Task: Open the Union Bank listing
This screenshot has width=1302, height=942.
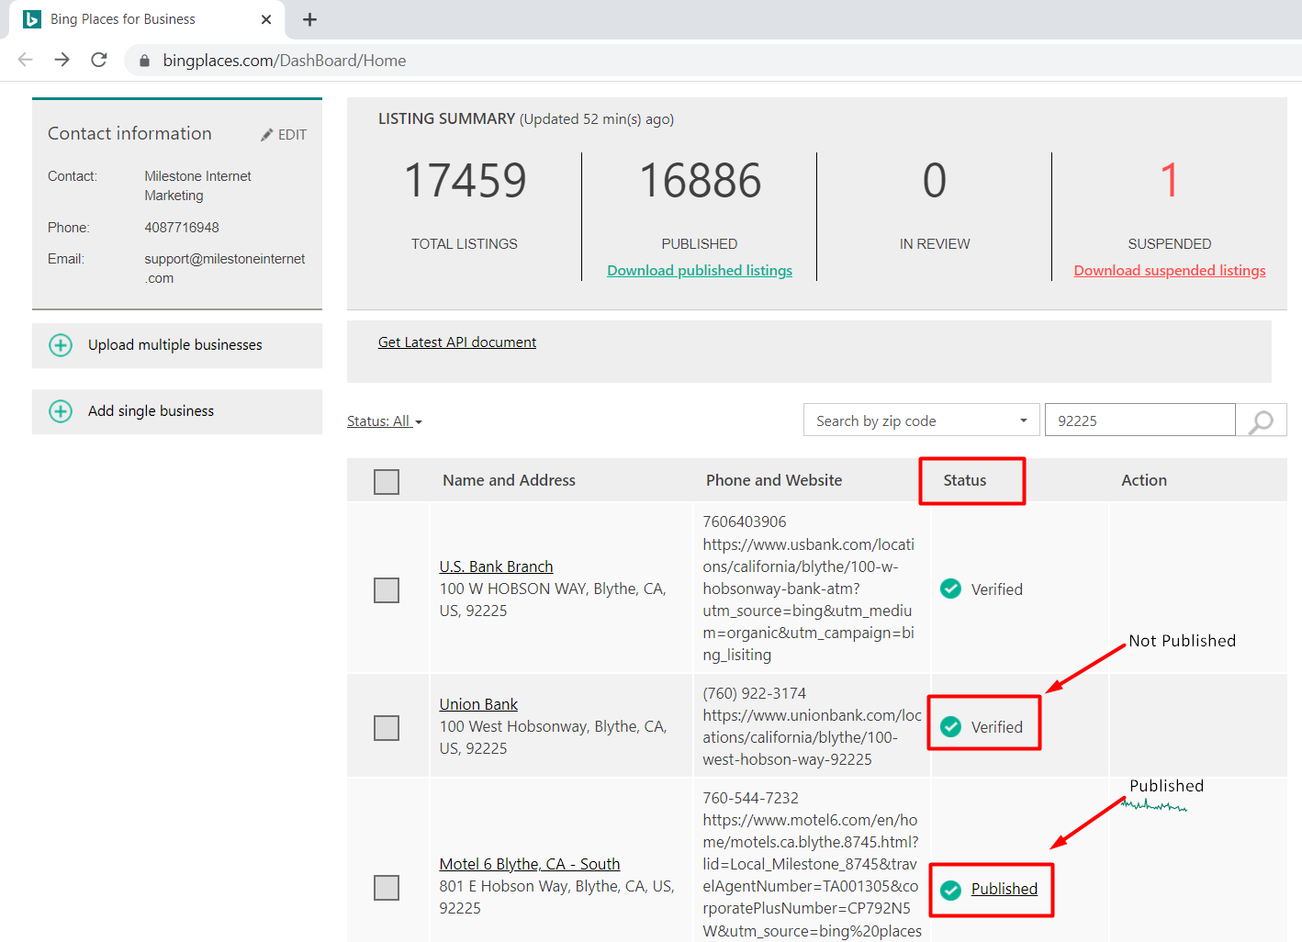Action: point(478,704)
